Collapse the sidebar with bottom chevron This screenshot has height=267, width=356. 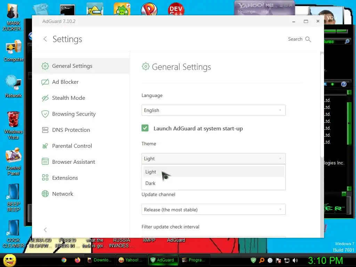click(x=45, y=230)
